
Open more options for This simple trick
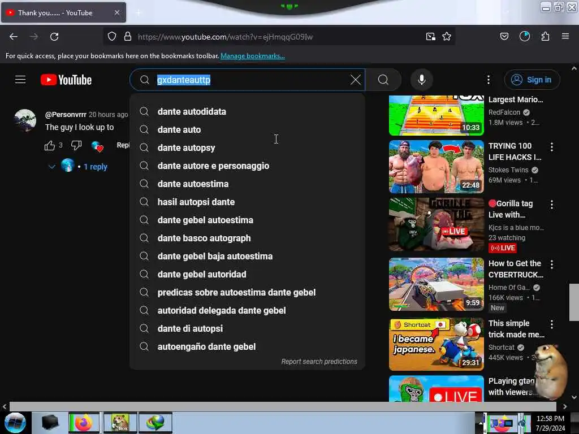pos(552,324)
